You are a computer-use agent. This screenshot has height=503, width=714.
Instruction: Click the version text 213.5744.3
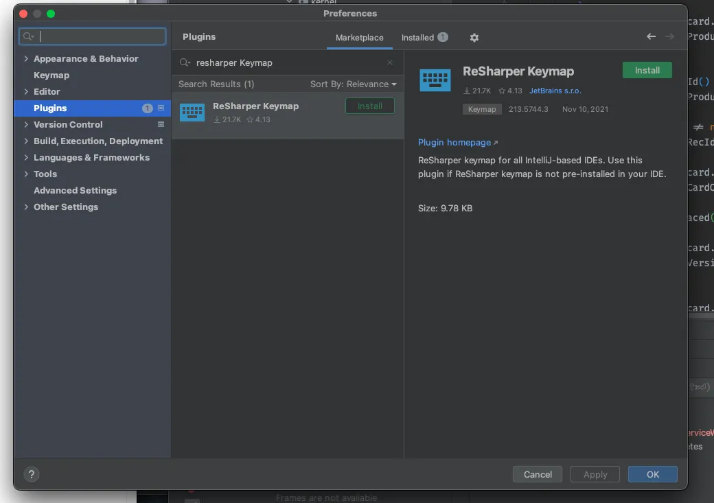[x=528, y=109]
